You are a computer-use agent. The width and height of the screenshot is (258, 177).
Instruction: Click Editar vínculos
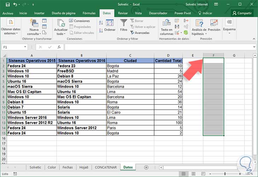click(x=82, y=33)
